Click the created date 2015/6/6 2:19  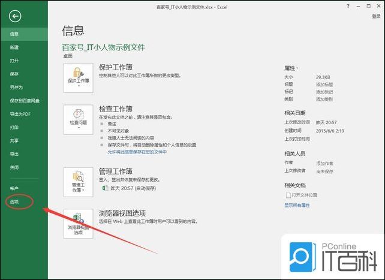330,131
